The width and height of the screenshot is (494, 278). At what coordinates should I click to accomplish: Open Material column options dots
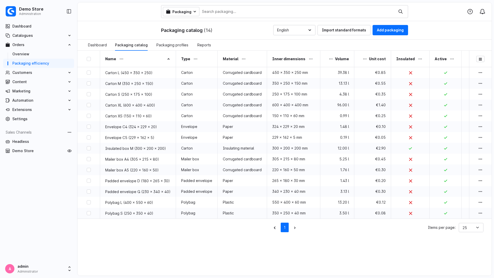[x=244, y=59]
